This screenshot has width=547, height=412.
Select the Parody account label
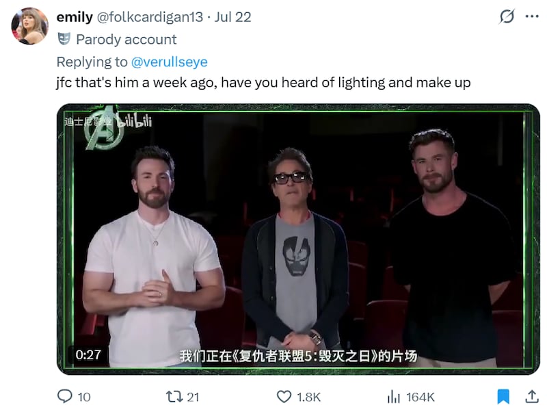point(126,40)
